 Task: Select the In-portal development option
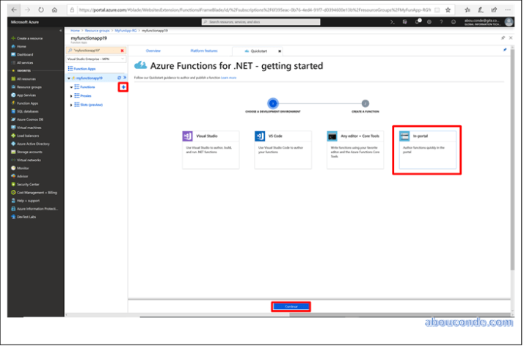[x=427, y=150]
